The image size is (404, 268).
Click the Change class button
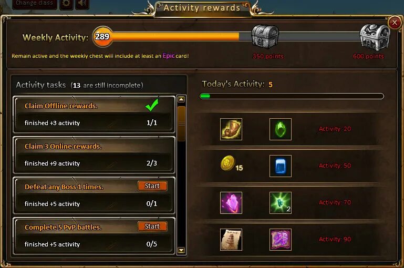35,4
